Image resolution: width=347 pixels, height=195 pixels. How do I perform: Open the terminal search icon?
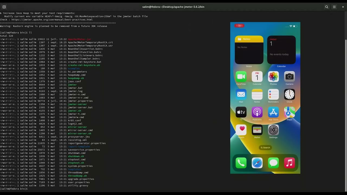click(x=327, y=7)
